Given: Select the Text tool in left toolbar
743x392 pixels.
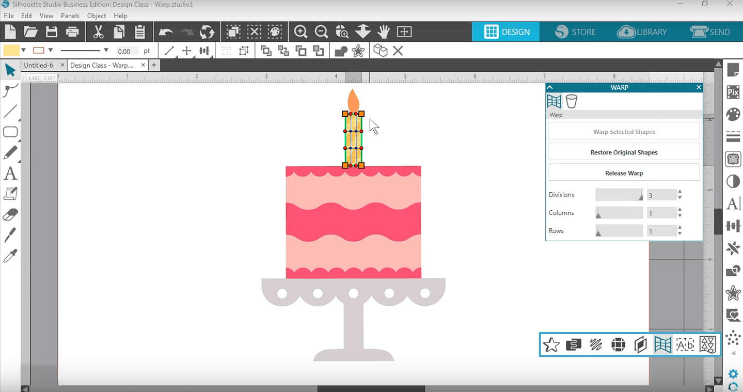Looking at the screenshot, I should (x=10, y=174).
